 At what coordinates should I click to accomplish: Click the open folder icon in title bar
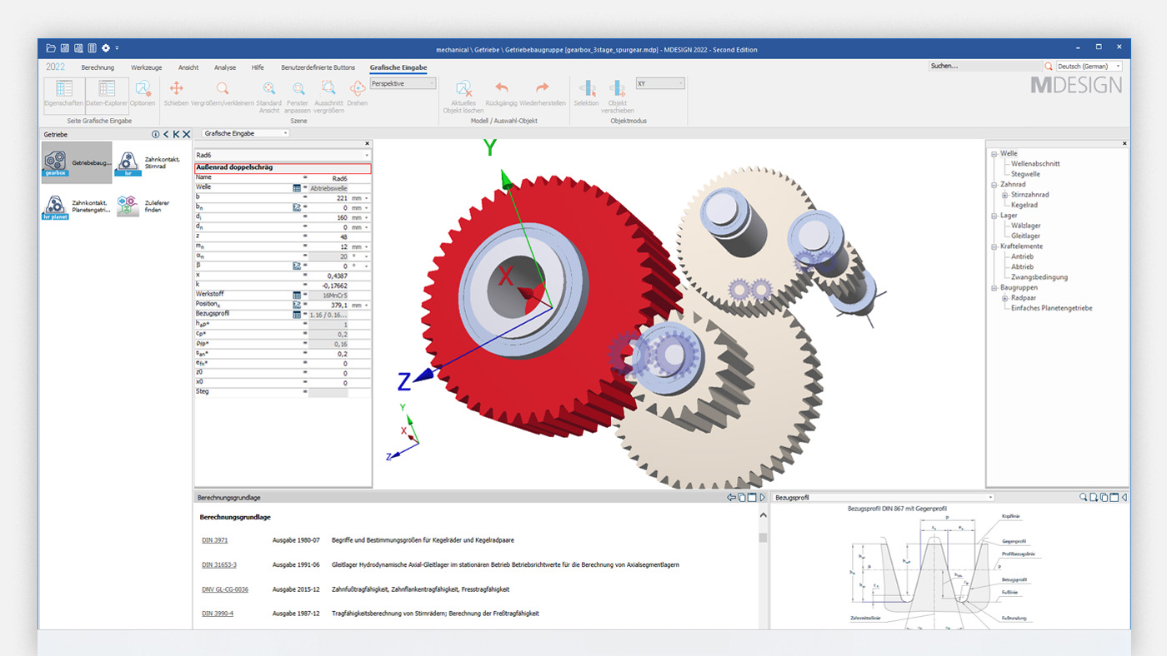click(51, 48)
